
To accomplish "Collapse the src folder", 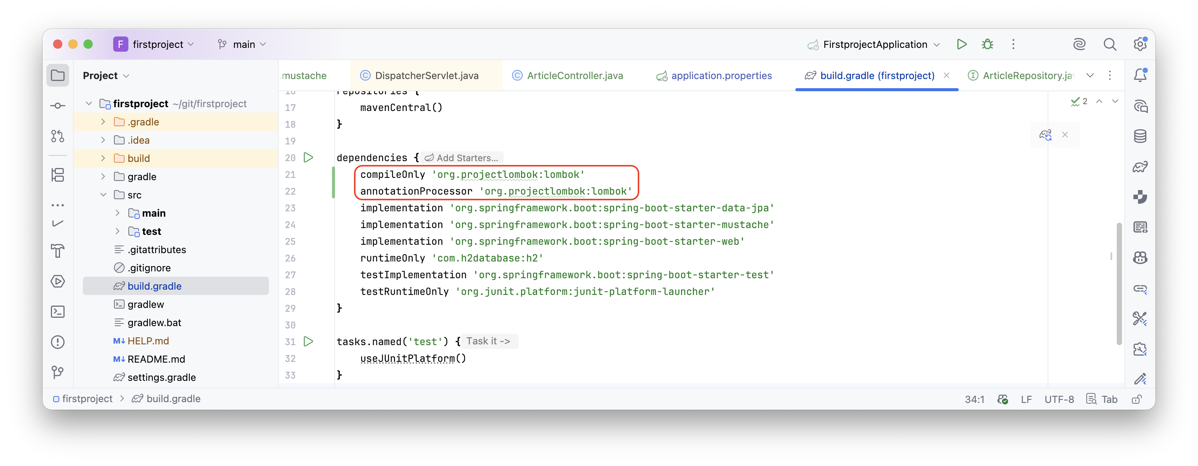I will (103, 195).
